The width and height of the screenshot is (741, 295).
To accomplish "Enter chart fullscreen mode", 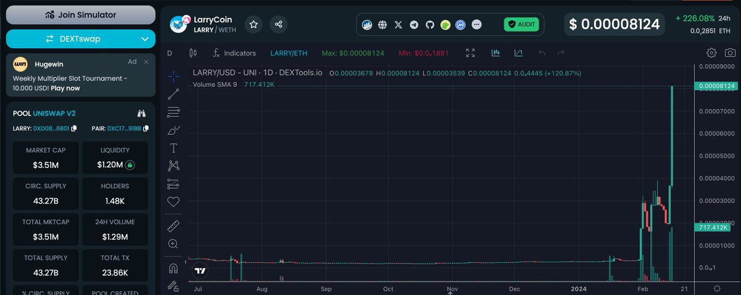I will (x=471, y=53).
